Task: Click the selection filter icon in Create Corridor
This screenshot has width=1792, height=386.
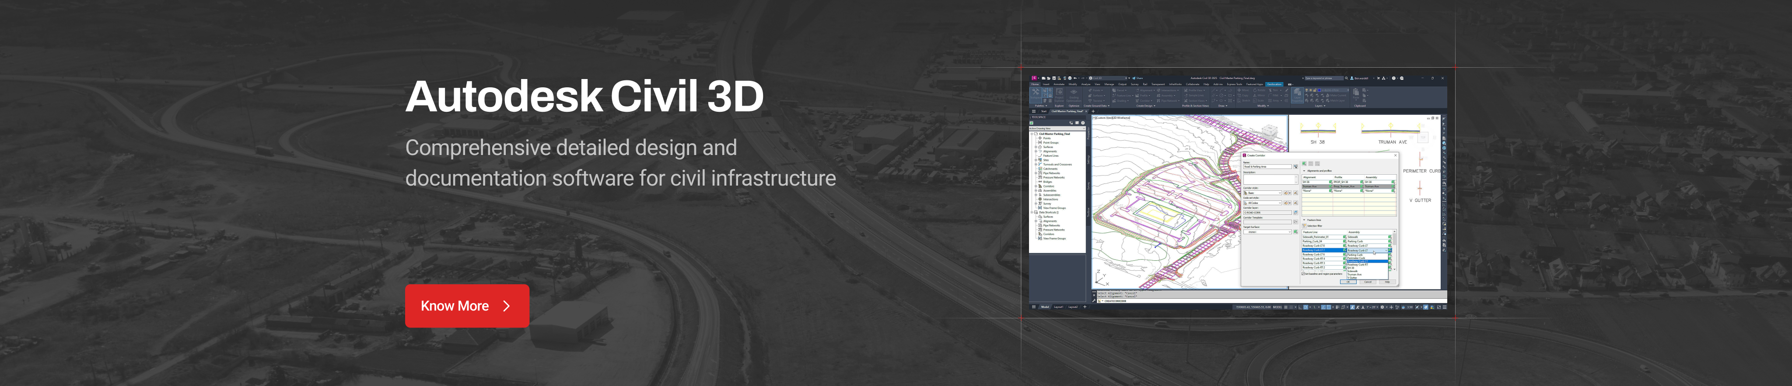Action: pyautogui.click(x=1304, y=226)
